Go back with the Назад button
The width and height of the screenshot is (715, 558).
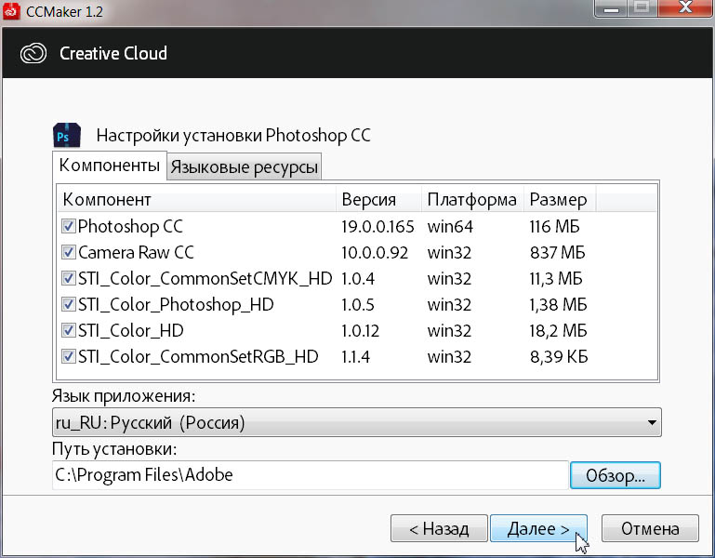pos(439,528)
